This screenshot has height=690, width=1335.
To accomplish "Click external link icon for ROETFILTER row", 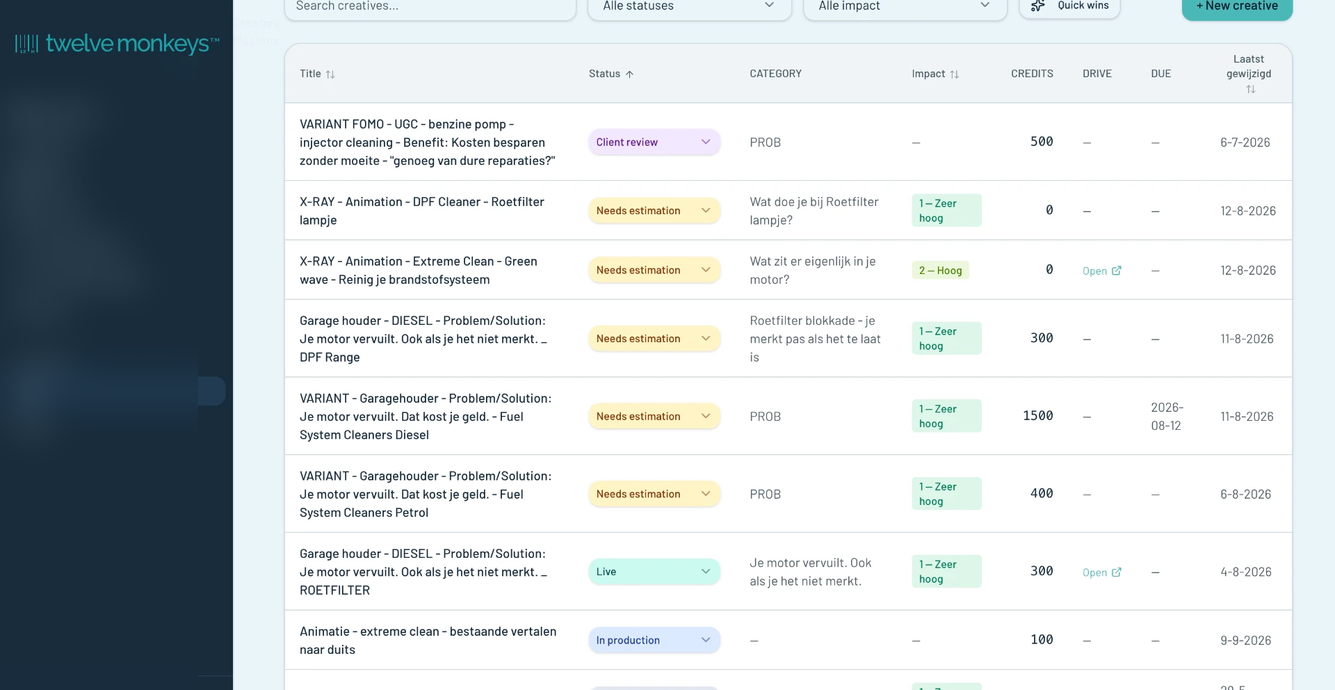I will coord(1117,572).
